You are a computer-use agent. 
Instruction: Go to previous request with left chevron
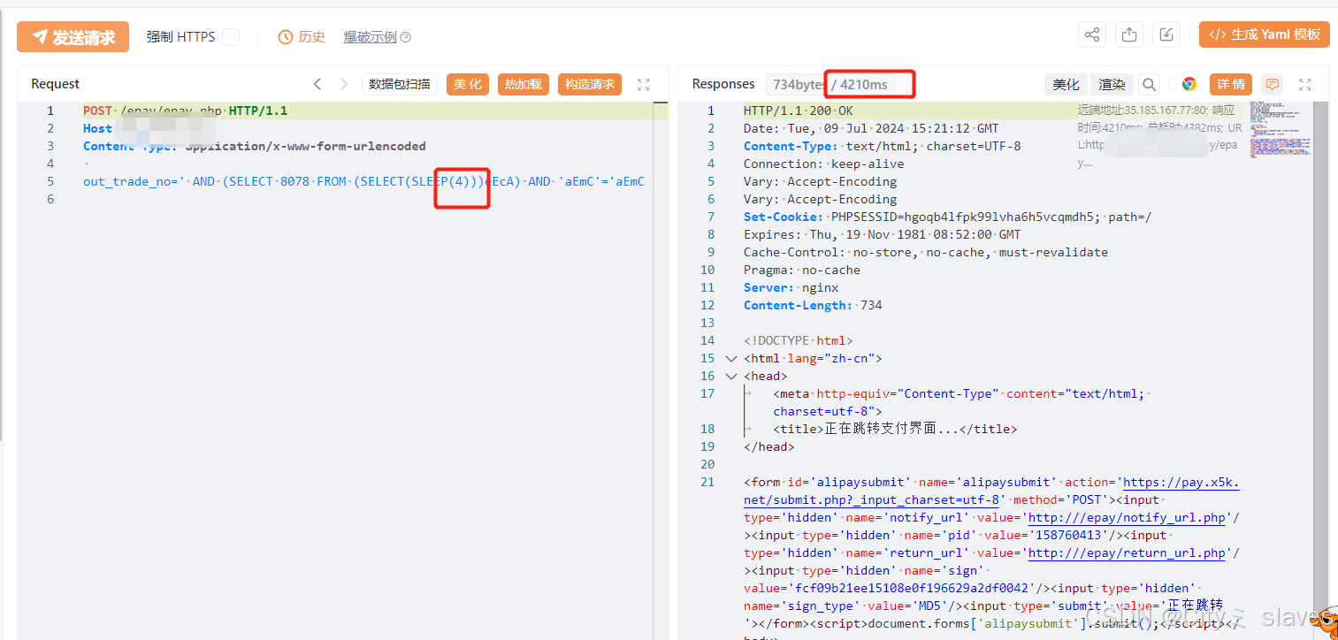317,84
